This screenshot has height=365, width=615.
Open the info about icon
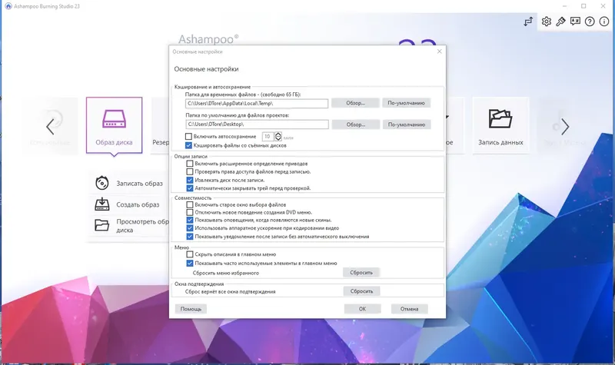604,22
